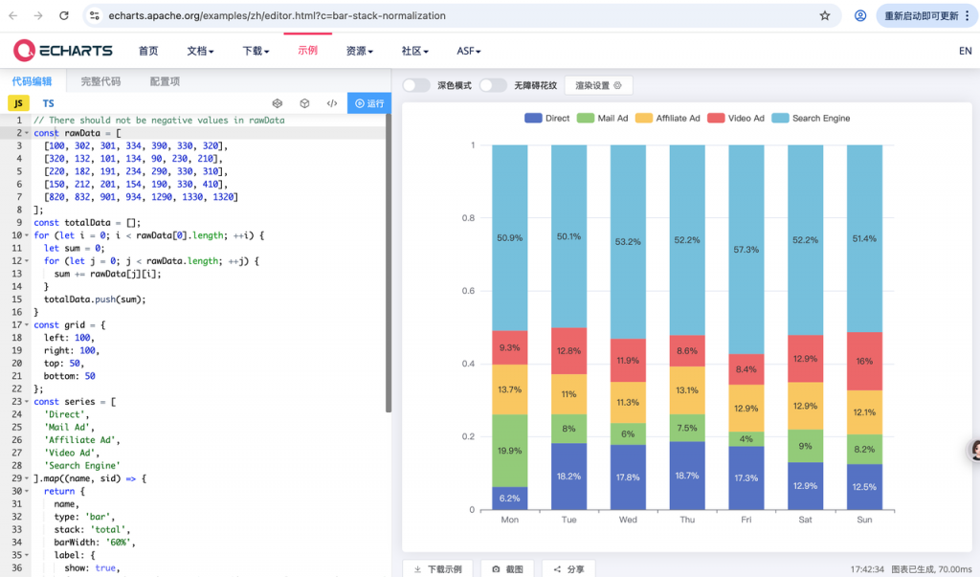Click the Fri 57.3% Search Engine segment
This screenshot has height=577, width=980.
746,250
